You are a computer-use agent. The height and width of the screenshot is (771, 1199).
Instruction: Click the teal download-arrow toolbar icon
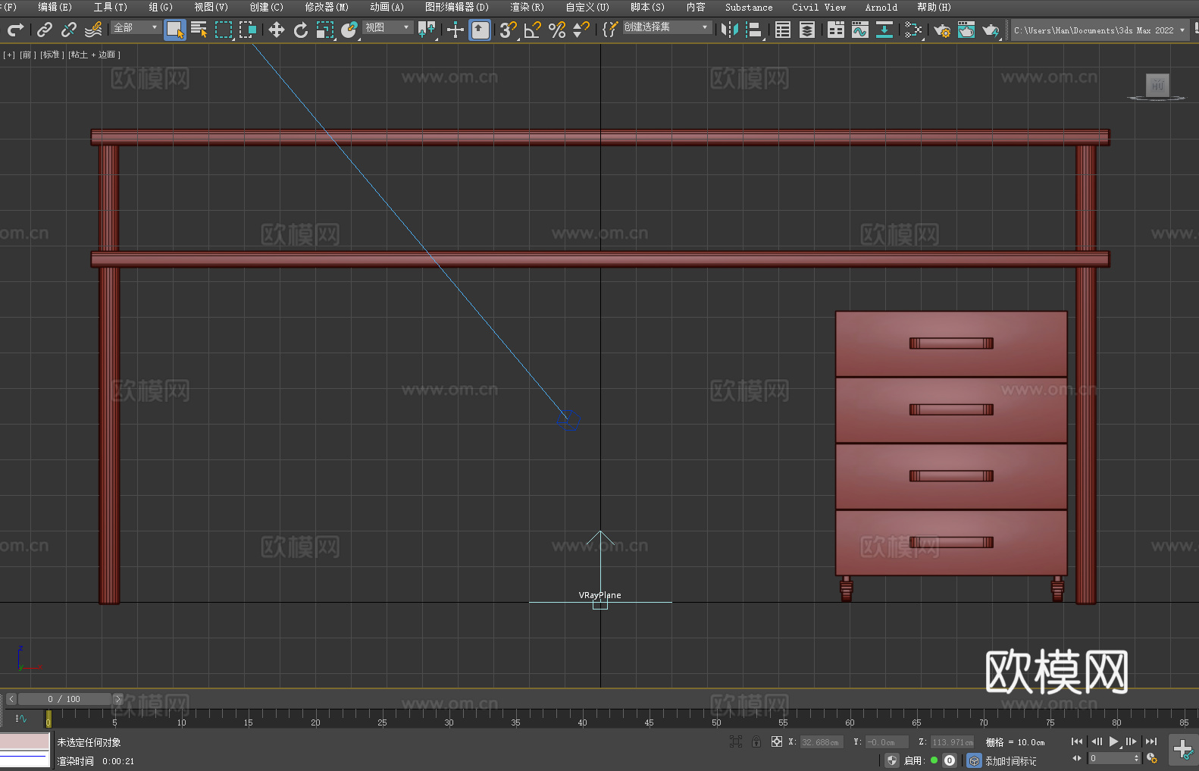point(884,30)
